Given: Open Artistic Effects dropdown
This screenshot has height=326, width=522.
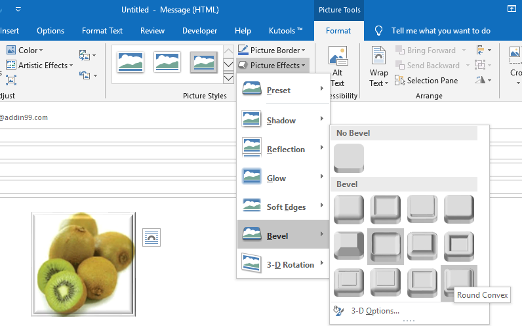Looking at the screenshot, I should (39, 66).
